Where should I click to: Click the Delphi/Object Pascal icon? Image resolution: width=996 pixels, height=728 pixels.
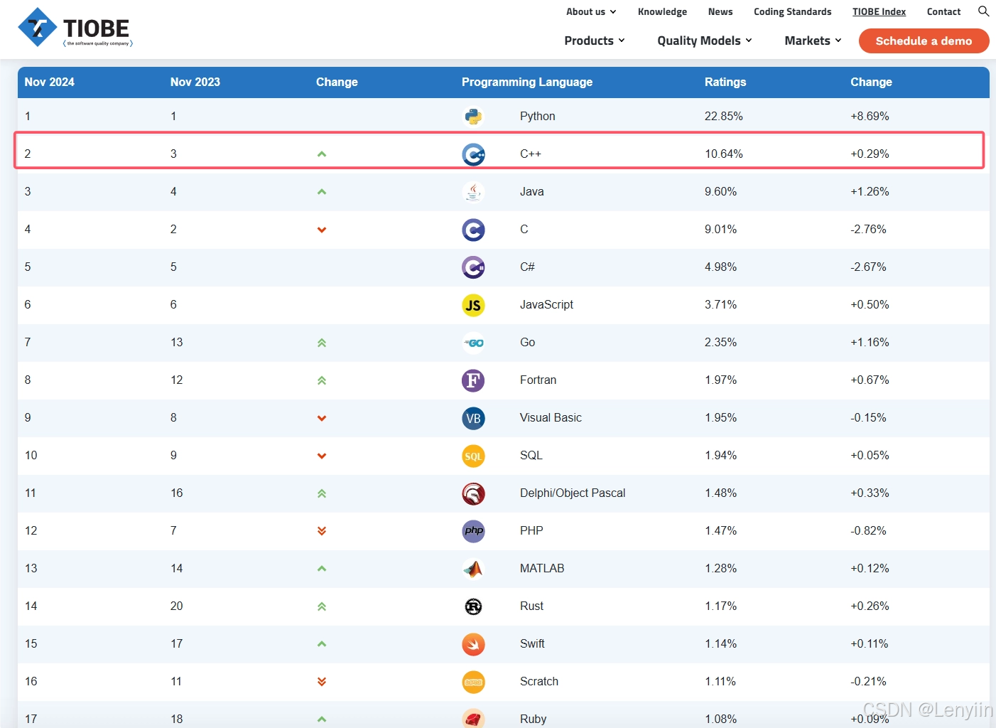click(x=473, y=493)
